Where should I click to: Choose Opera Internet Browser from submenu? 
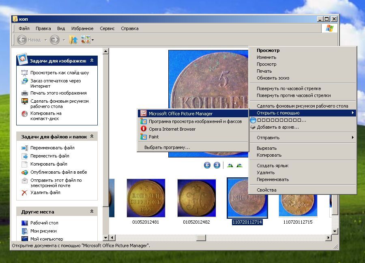click(x=172, y=129)
